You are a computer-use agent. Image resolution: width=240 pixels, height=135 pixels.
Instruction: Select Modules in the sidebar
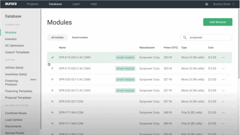click(x=11, y=32)
